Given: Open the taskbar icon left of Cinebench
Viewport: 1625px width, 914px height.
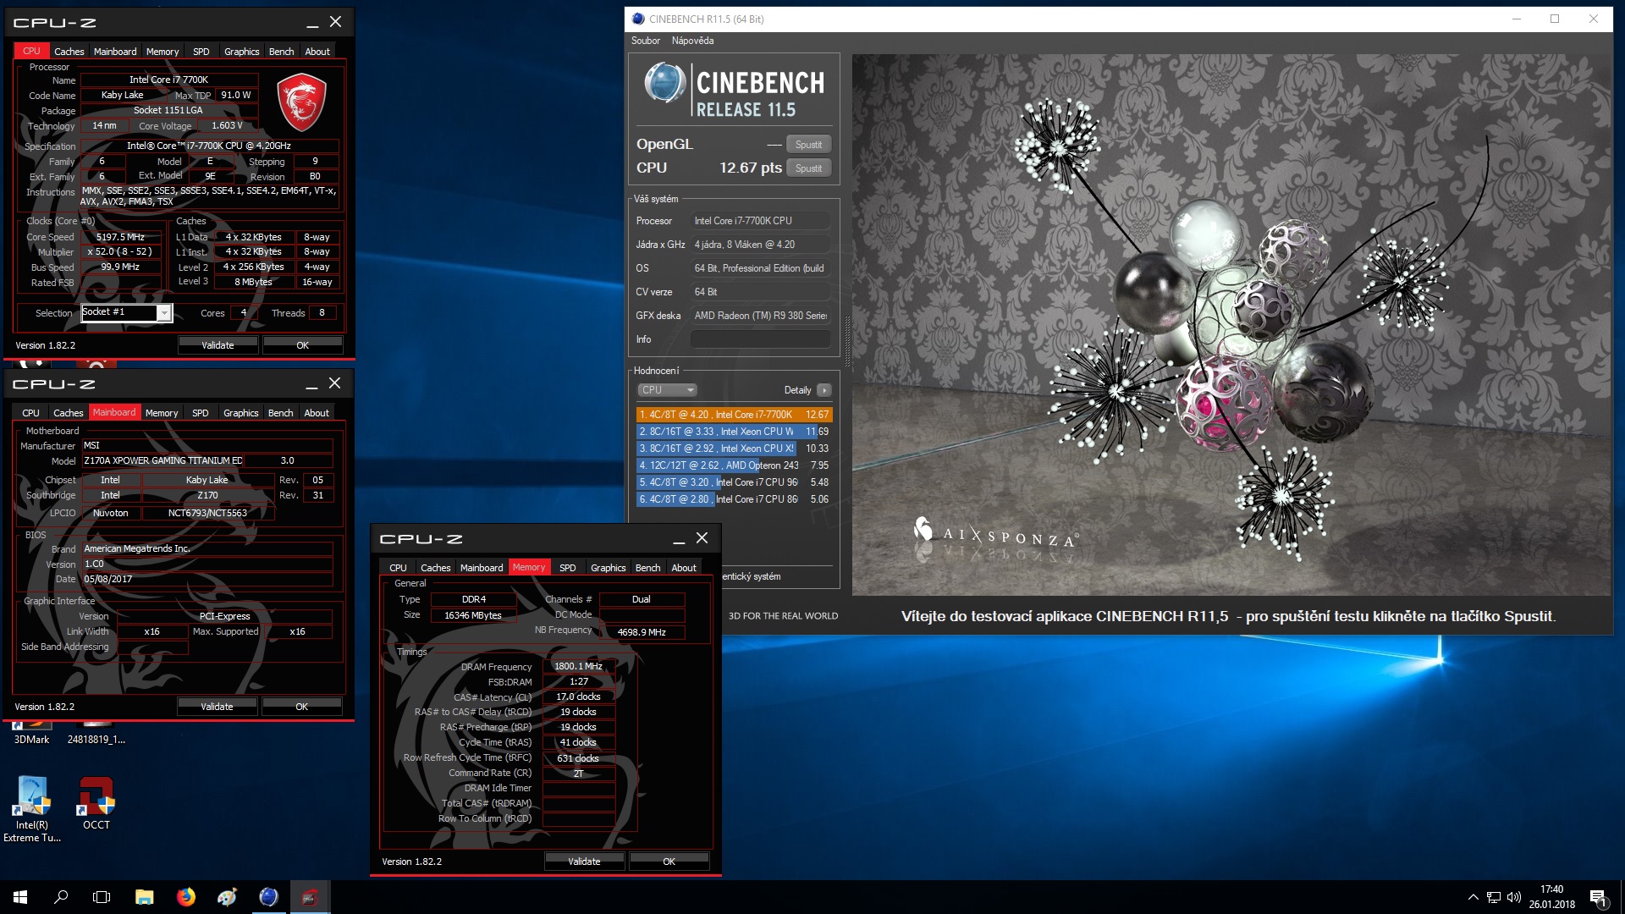Looking at the screenshot, I should 227,897.
